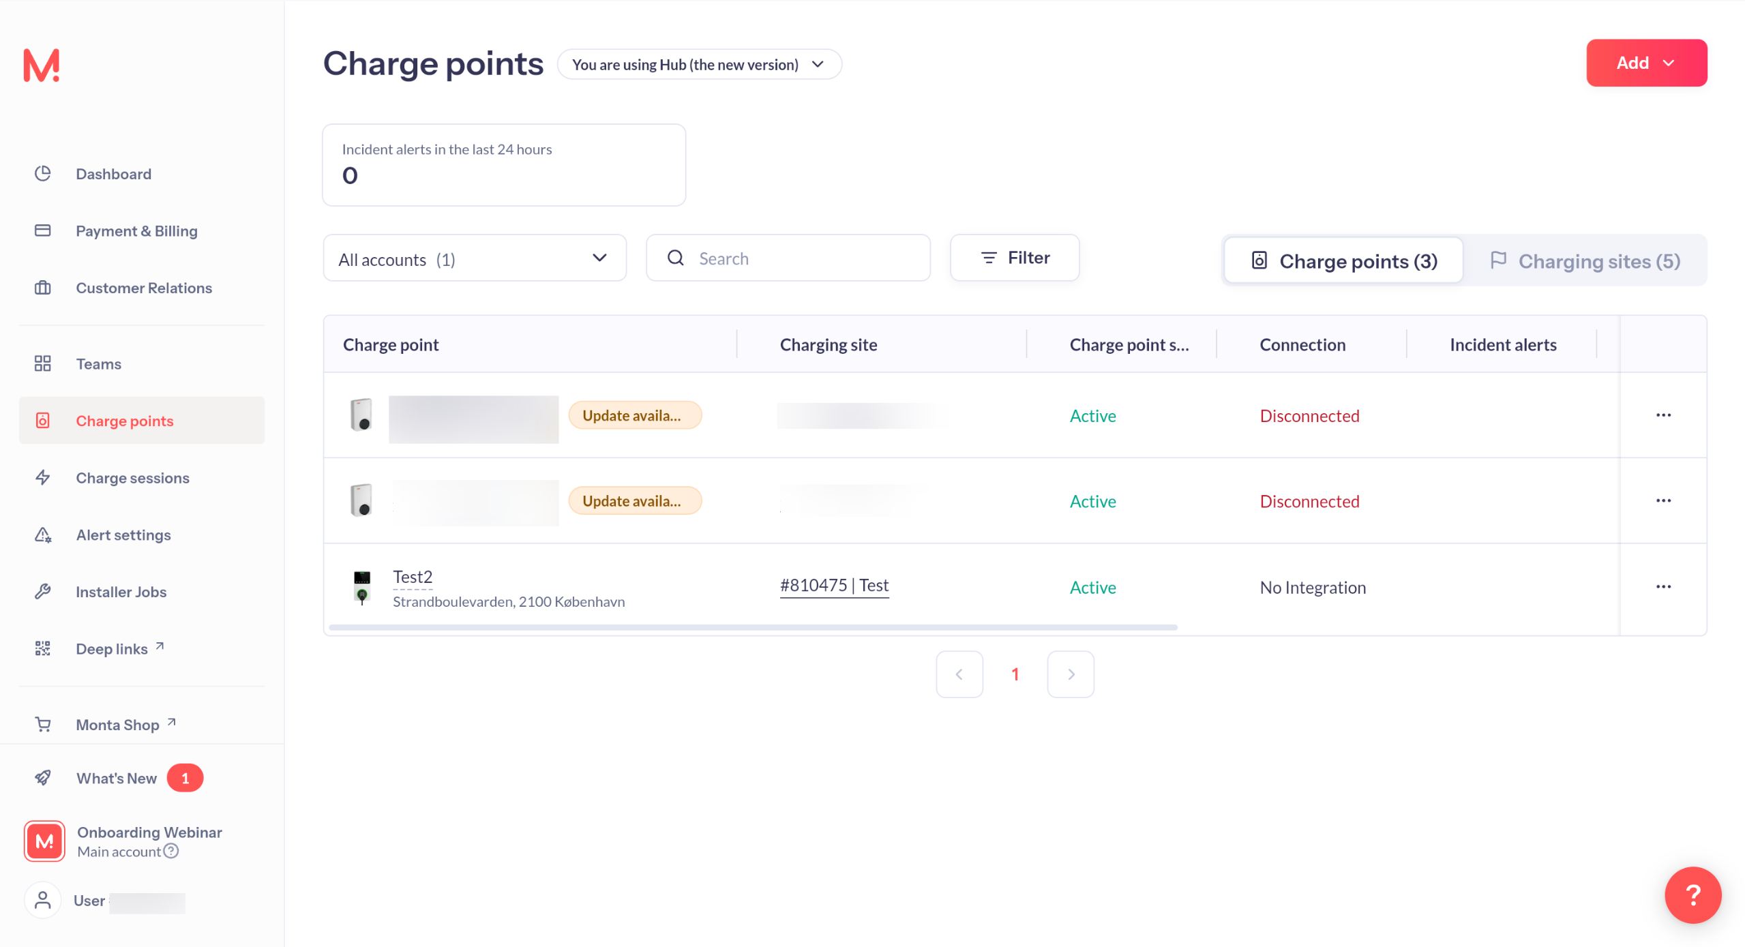Click the Alert settings warning icon
This screenshot has height=947, width=1745.
(x=42, y=535)
